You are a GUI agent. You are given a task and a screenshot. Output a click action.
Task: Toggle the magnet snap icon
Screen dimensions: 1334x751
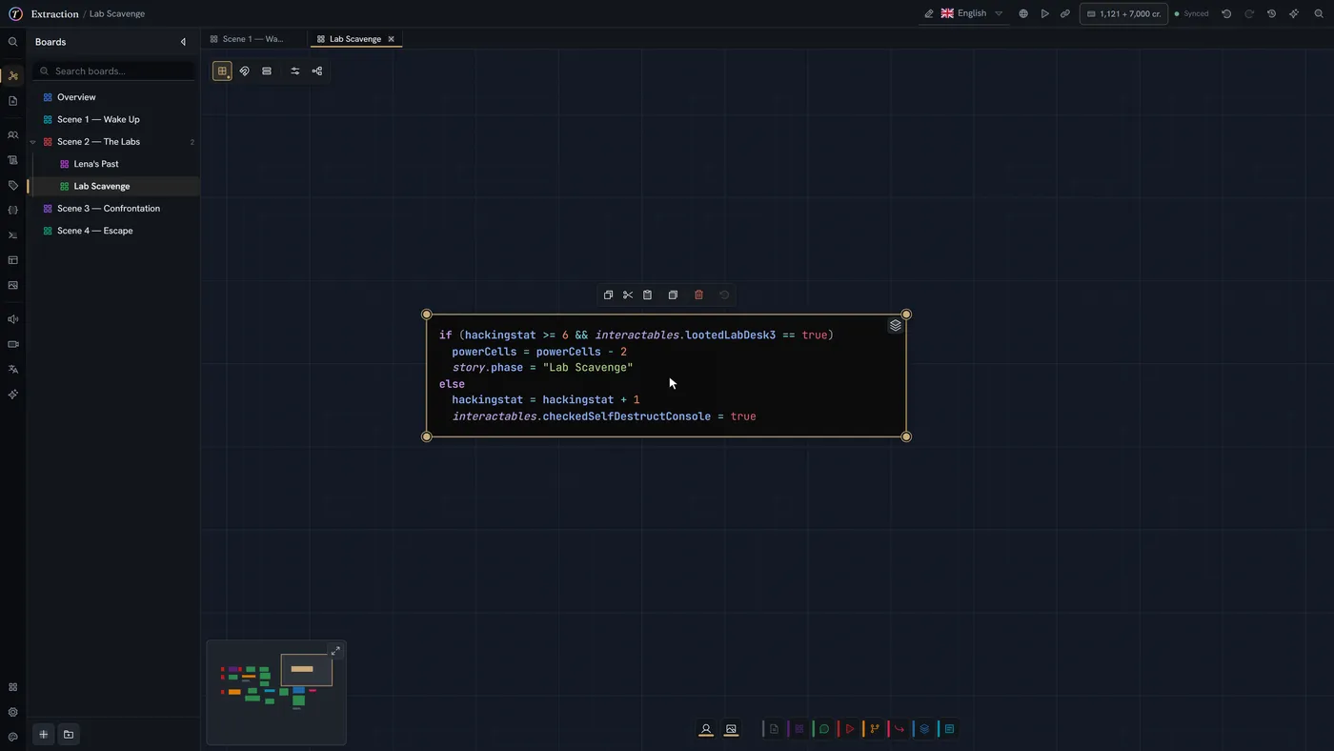245,71
